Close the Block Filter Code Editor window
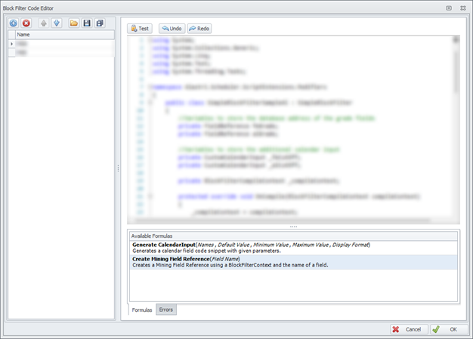 [462, 8]
